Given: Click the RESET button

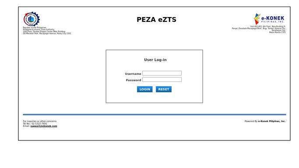Looking at the screenshot, I should (x=164, y=89).
